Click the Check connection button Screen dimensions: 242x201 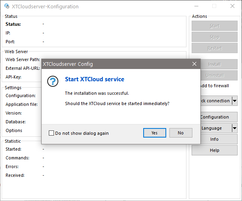(x=216, y=101)
